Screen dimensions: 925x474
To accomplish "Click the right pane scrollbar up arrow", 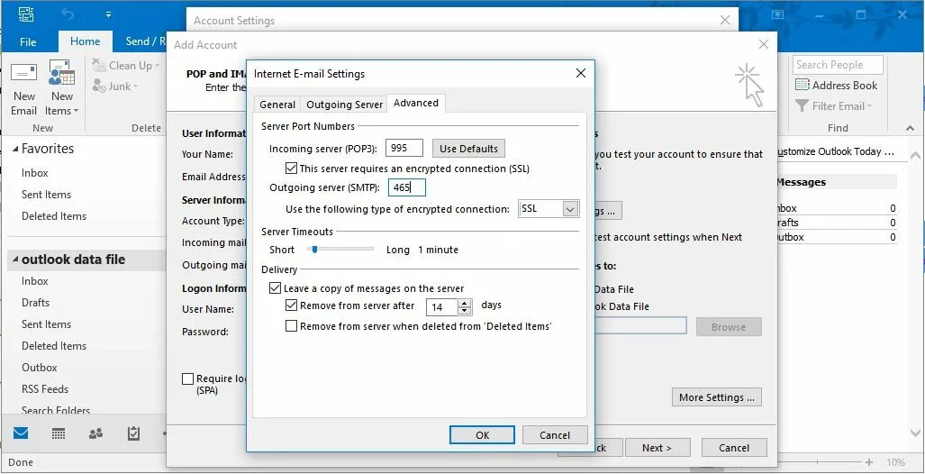I will click(915, 156).
